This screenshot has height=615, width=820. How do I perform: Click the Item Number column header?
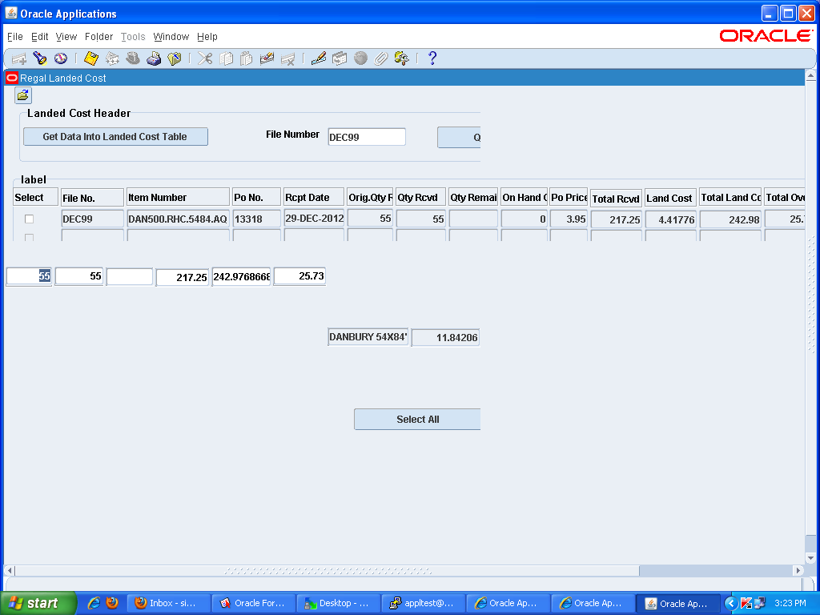tap(178, 197)
